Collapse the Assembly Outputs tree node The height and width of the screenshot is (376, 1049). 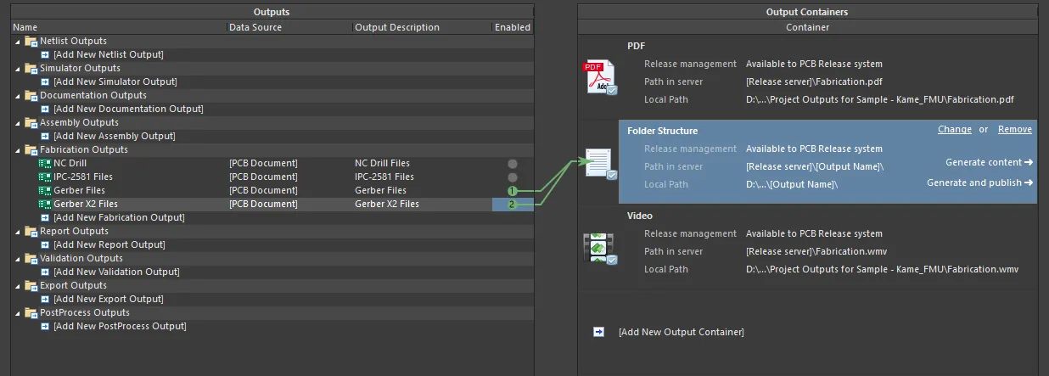click(x=19, y=123)
